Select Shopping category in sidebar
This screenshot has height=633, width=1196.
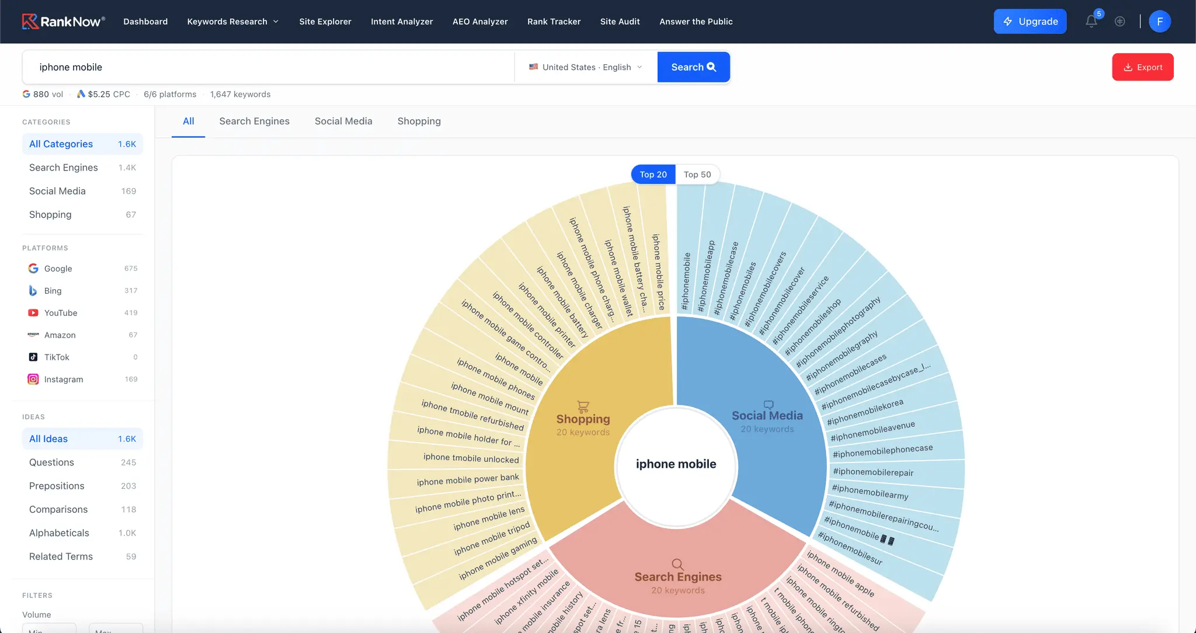(x=82, y=214)
